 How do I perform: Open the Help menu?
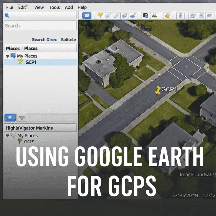82,7
